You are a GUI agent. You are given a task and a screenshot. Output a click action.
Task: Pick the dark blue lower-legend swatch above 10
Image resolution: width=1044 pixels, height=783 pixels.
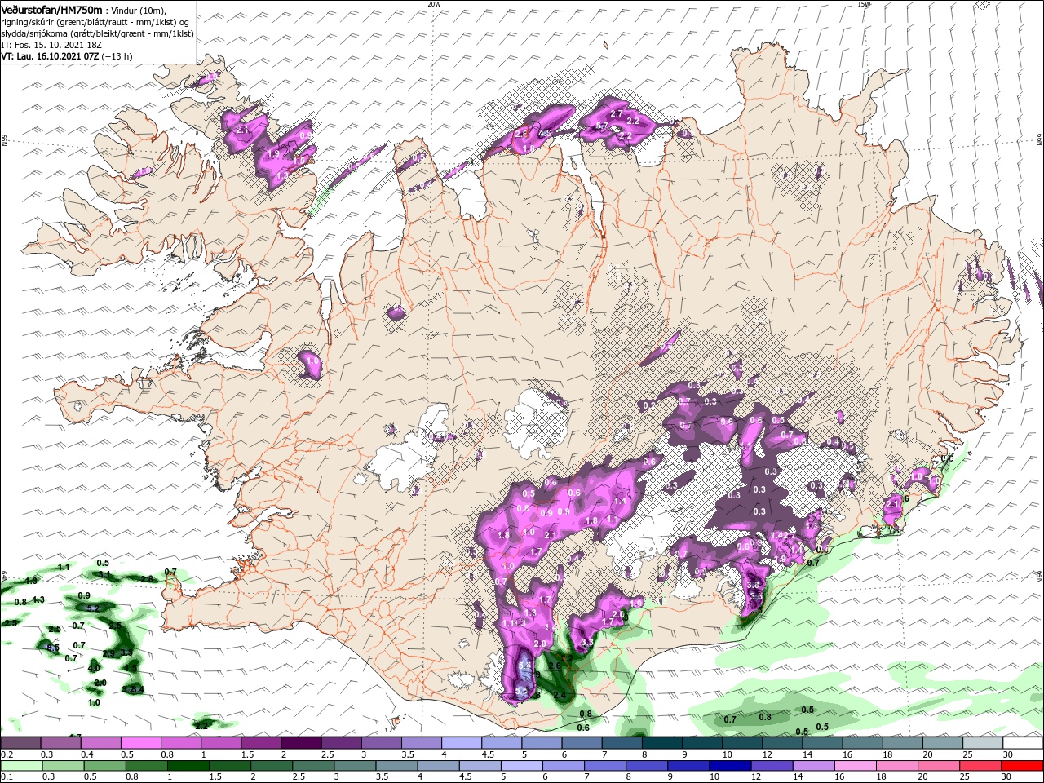[x=730, y=766]
